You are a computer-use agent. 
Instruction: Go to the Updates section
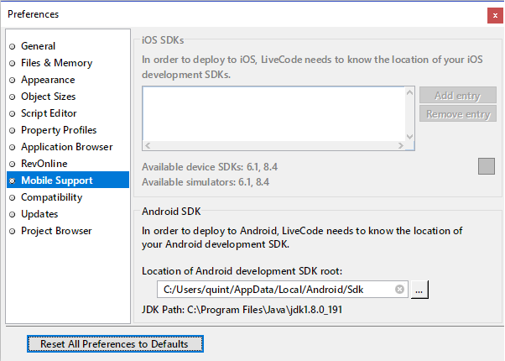pos(39,214)
